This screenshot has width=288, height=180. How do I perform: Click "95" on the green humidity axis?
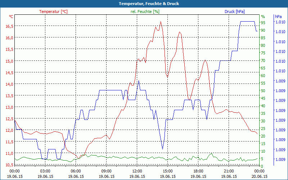pos(263,23)
